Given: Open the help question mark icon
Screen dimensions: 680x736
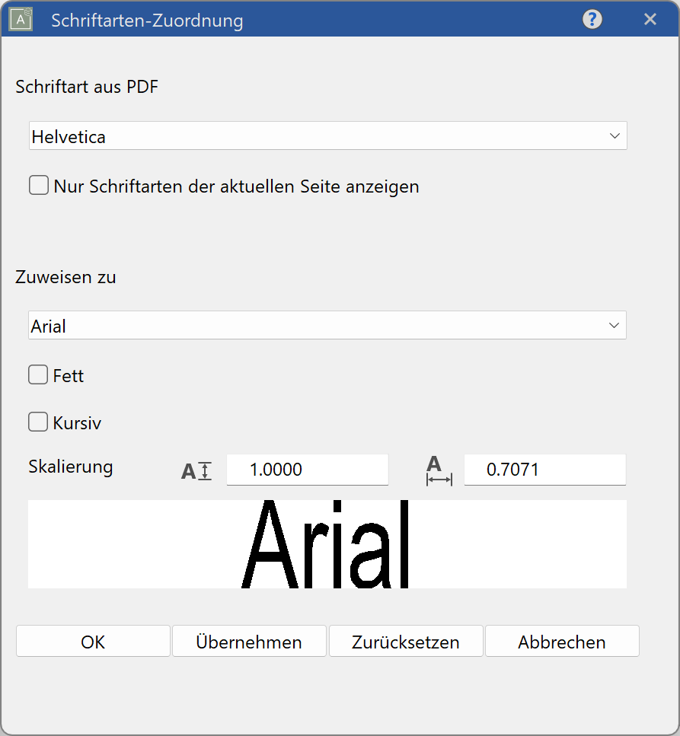Looking at the screenshot, I should pyautogui.click(x=592, y=19).
